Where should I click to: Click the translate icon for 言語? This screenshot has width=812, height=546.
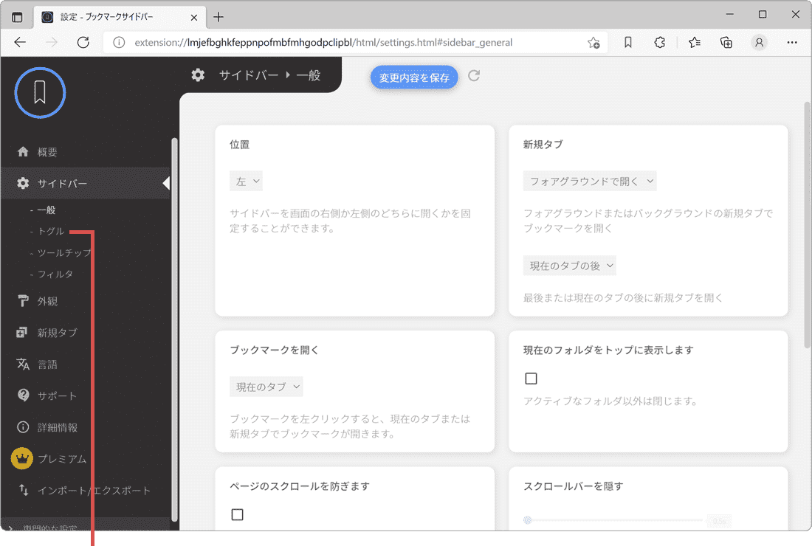coord(23,364)
